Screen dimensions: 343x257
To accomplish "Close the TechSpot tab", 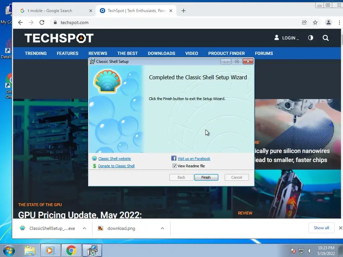I will tap(171, 11).
